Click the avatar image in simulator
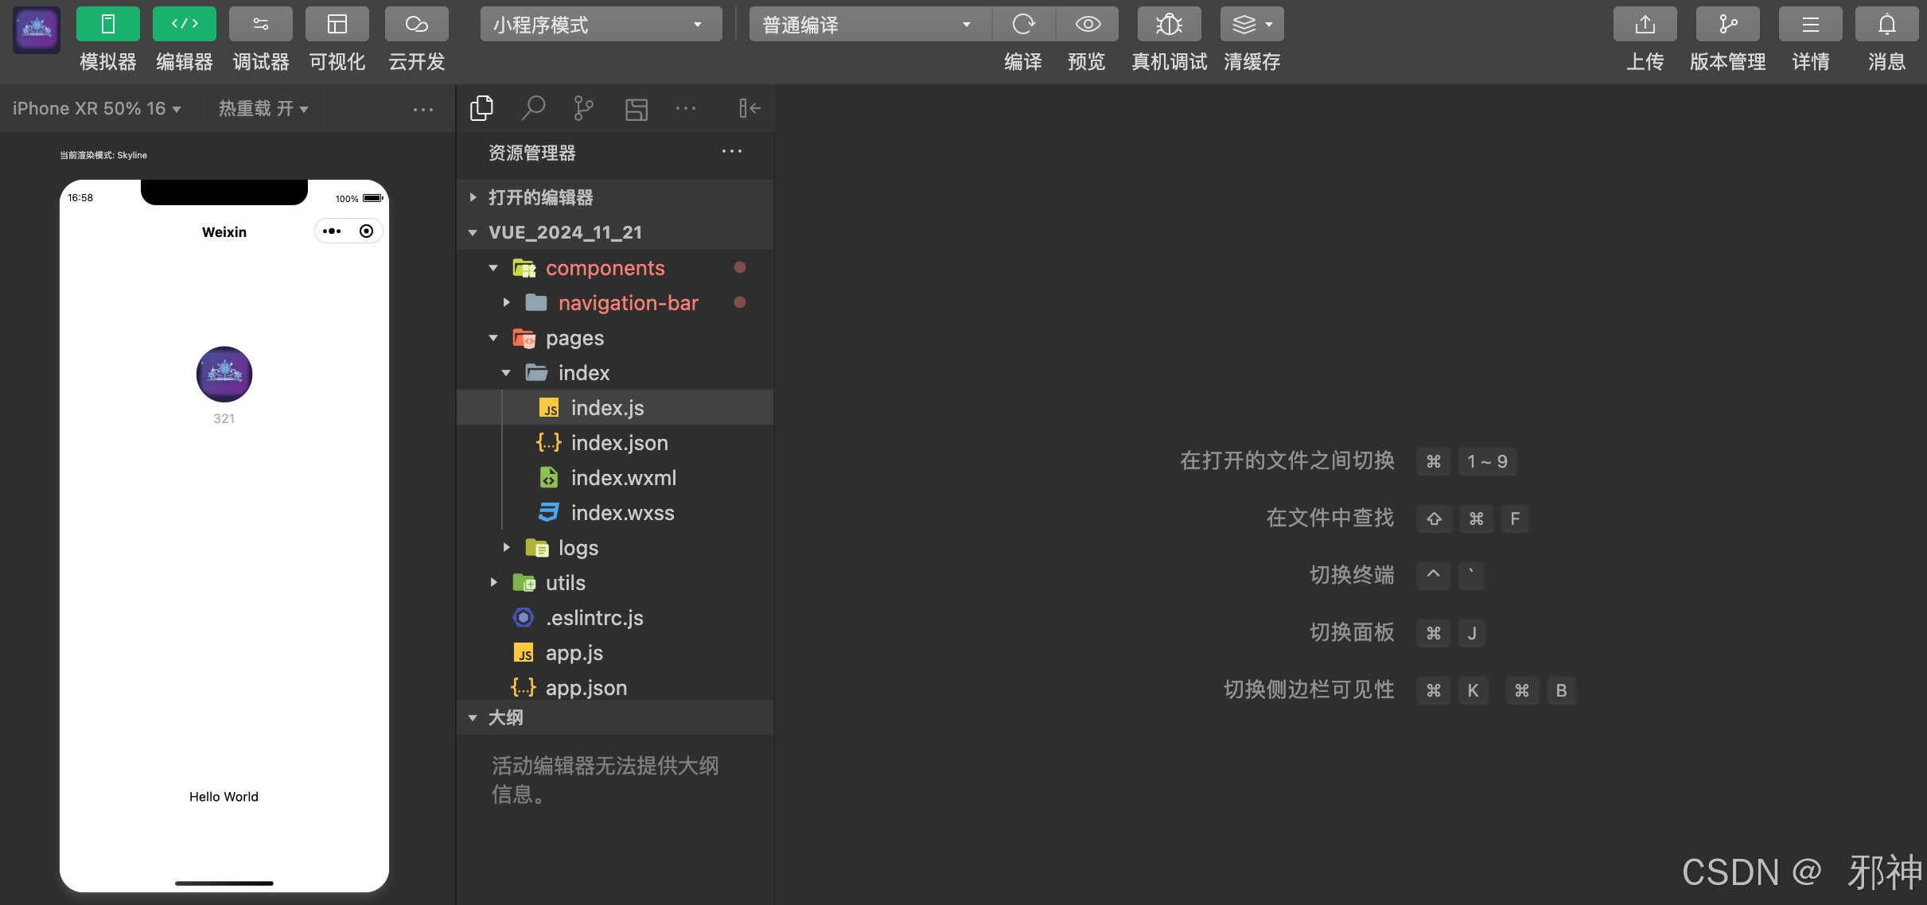The image size is (1927, 905). (x=224, y=375)
